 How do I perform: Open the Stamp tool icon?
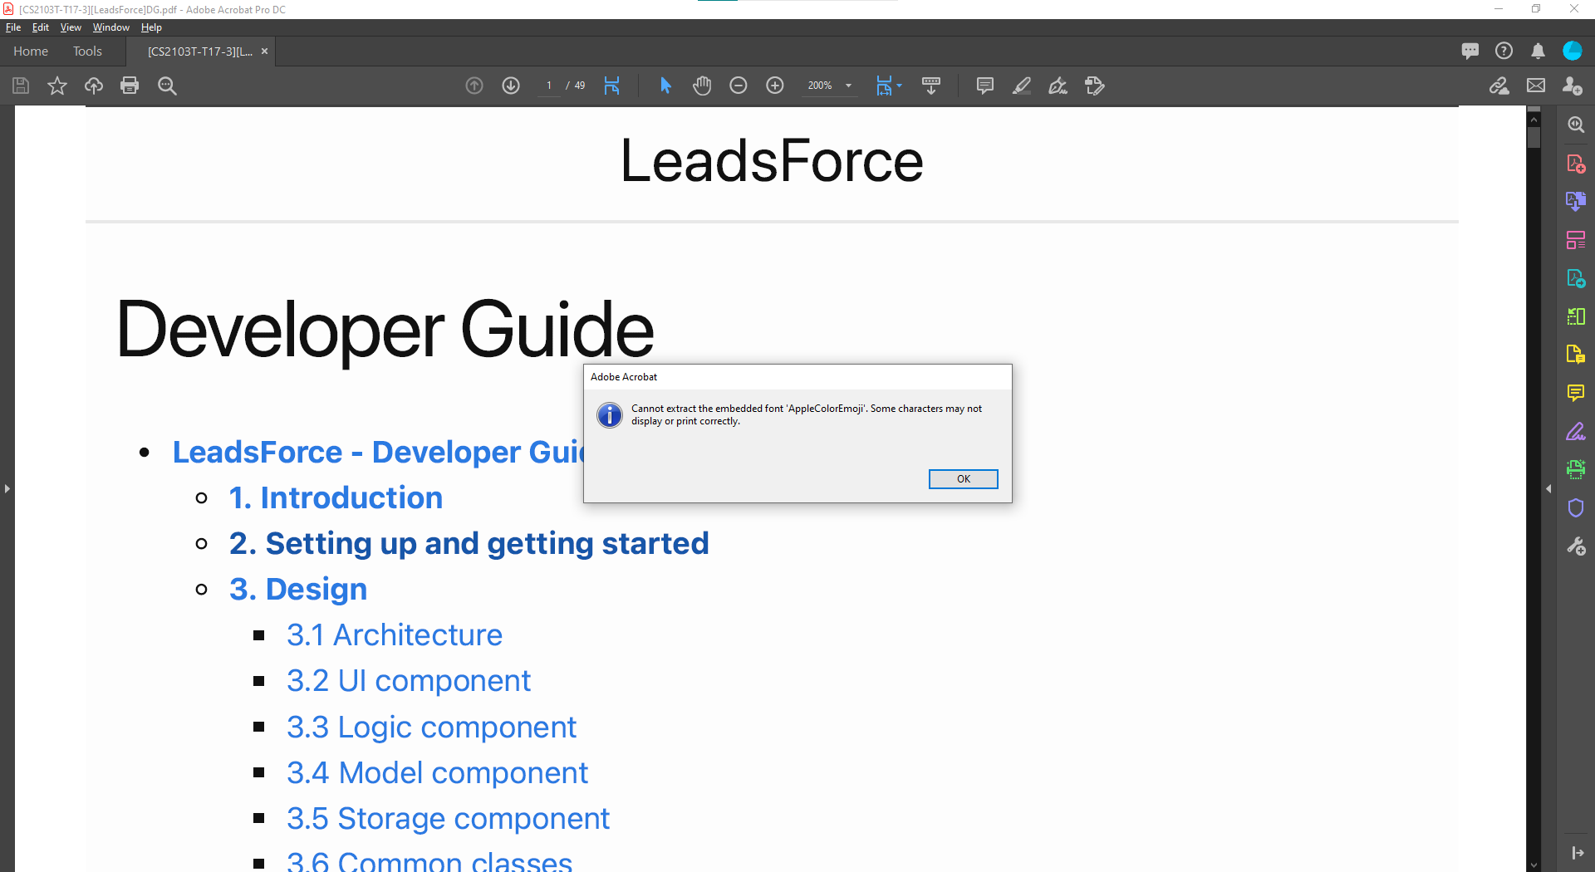[1095, 86]
